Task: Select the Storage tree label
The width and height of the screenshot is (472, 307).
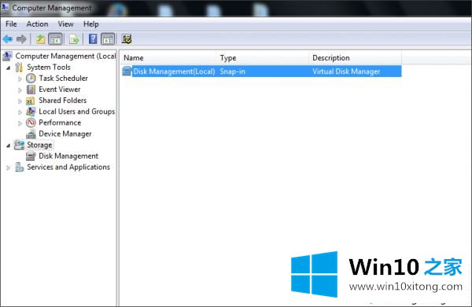Action: pyautogui.click(x=39, y=144)
